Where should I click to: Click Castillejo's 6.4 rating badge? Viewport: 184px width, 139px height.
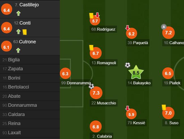point(7,9)
